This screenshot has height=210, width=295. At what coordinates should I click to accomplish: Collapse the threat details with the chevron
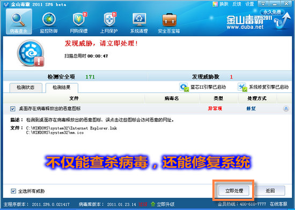286,109
